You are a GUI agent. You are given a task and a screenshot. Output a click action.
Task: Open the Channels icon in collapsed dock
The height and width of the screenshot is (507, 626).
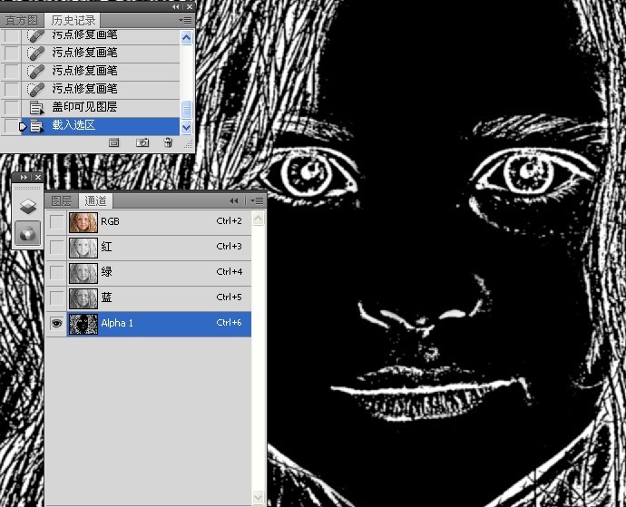28,234
